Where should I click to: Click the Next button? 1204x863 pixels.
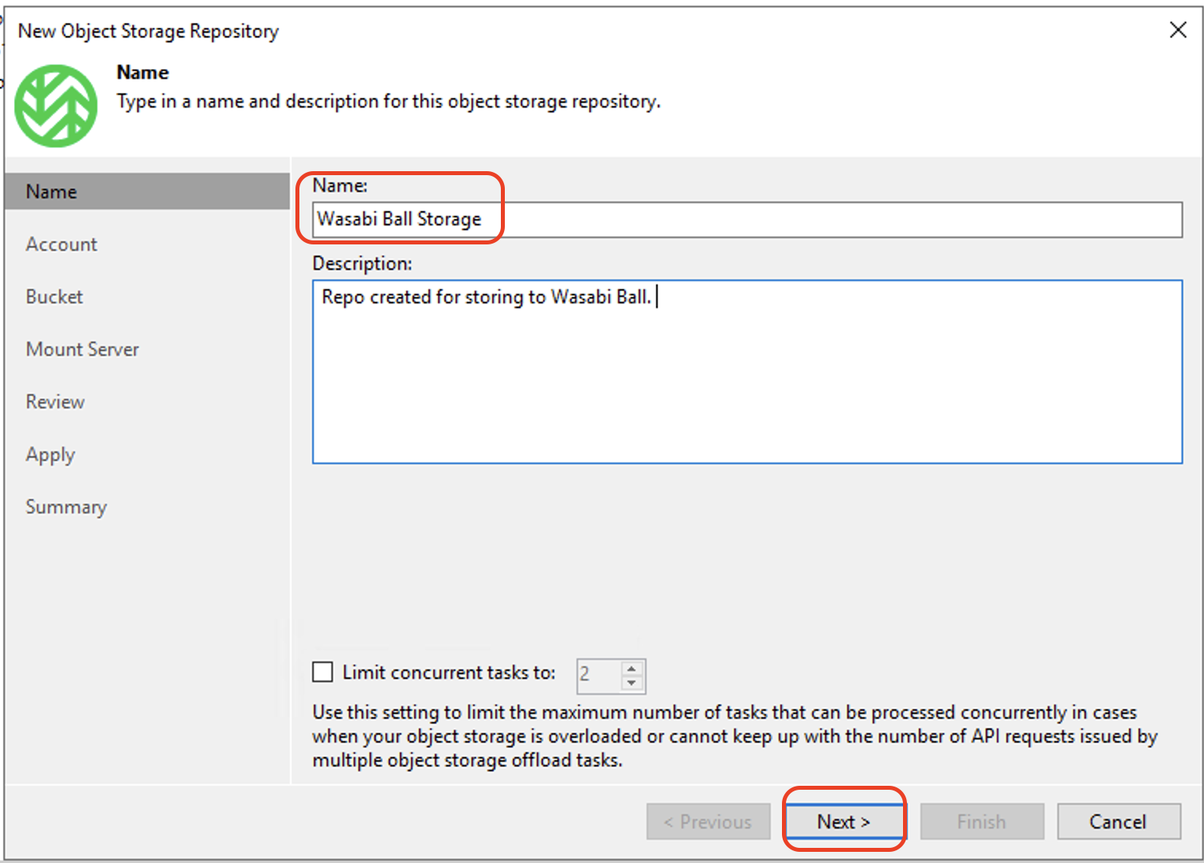coord(844,822)
